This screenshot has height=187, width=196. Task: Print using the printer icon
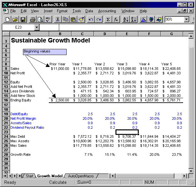33,19
